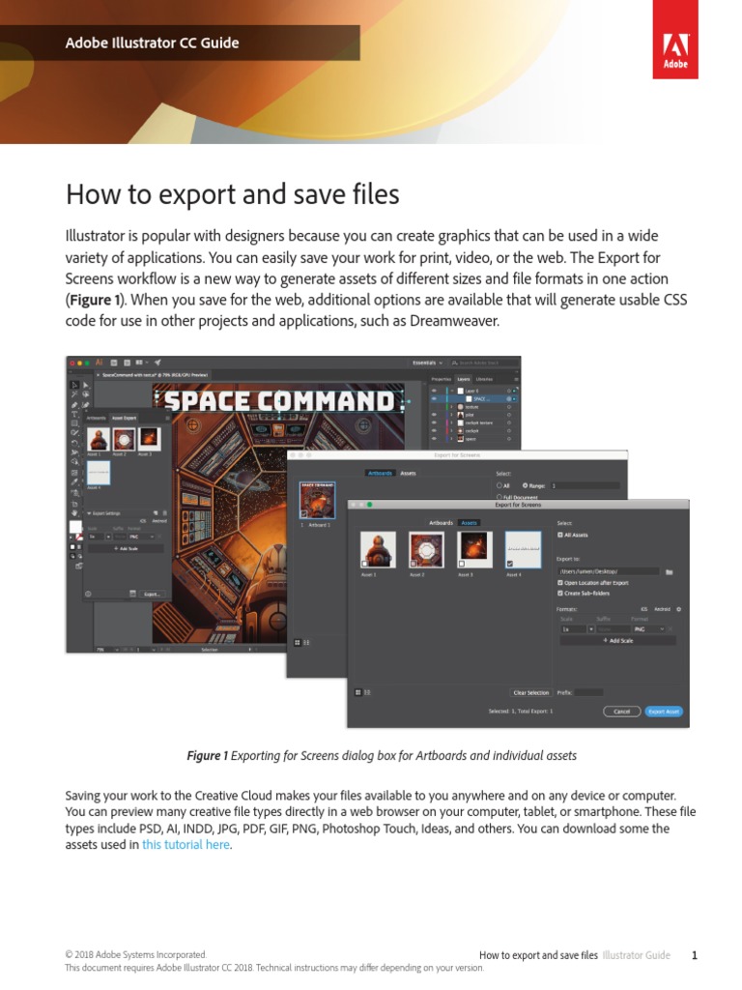Viewport: 742px width, 990px height.
Task: Collapse Layer 6 in Layers panel
Action: pyautogui.click(x=452, y=391)
